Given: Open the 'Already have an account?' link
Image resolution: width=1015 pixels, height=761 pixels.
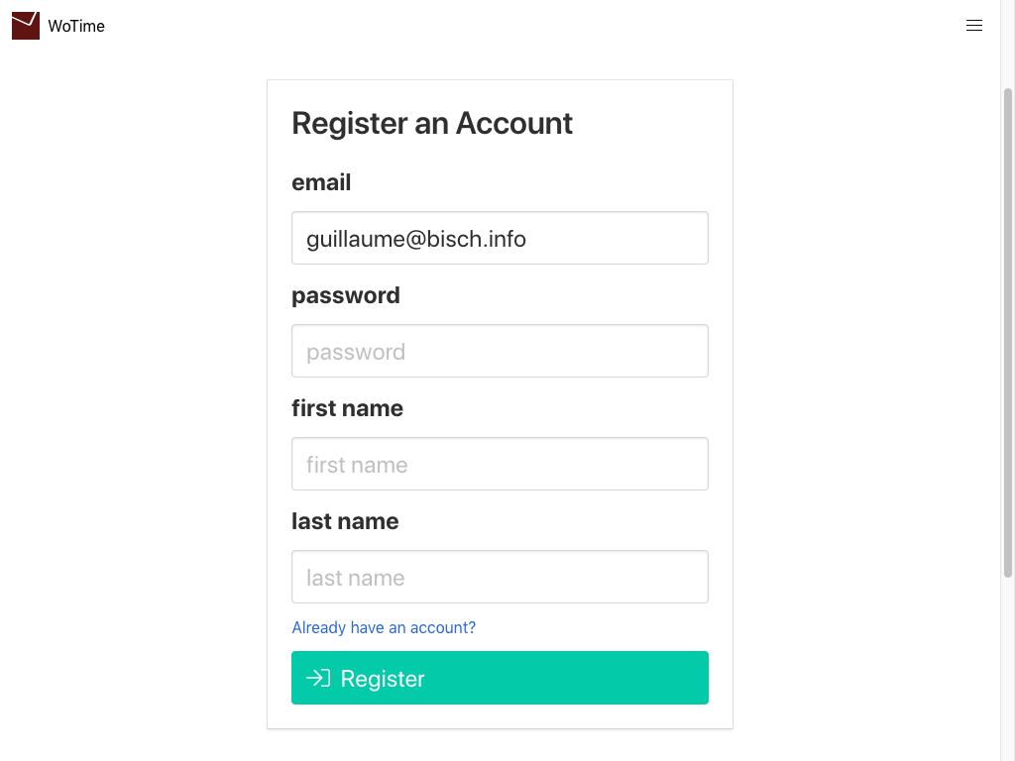Looking at the screenshot, I should click(384, 627).
